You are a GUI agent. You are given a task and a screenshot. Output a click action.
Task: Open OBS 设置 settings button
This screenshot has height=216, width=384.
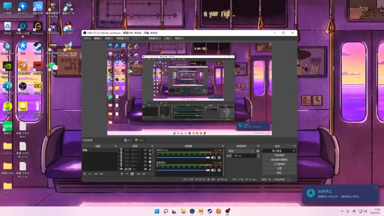click(x=279, y=168)
